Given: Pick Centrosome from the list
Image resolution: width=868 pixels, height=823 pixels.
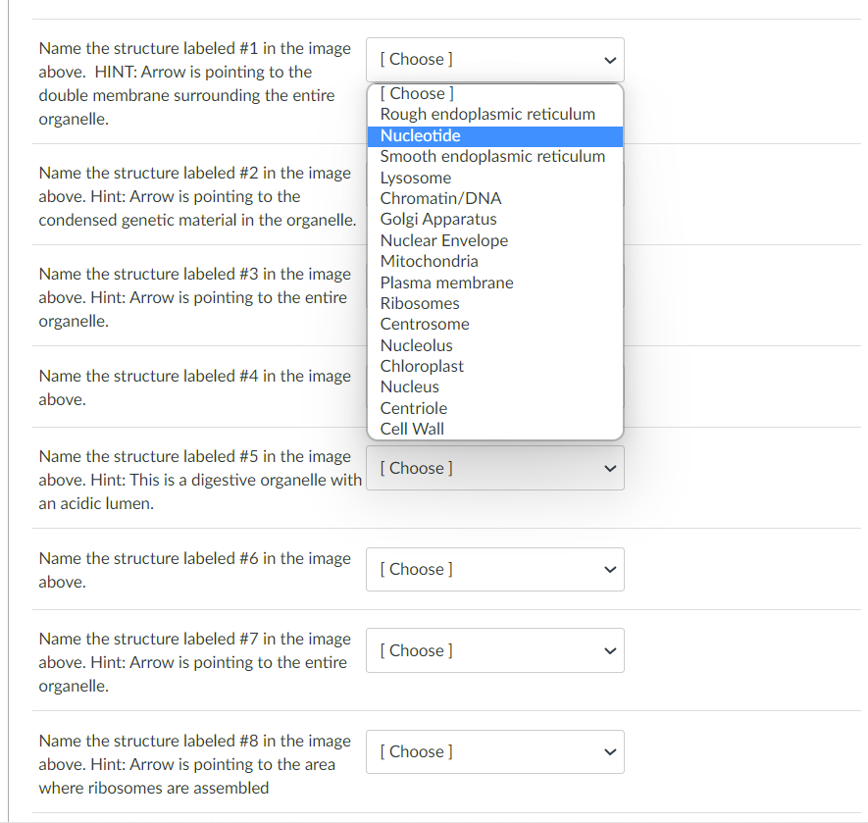Looking at the screenshot, I should pyautogui.click(x=495, y=324).
